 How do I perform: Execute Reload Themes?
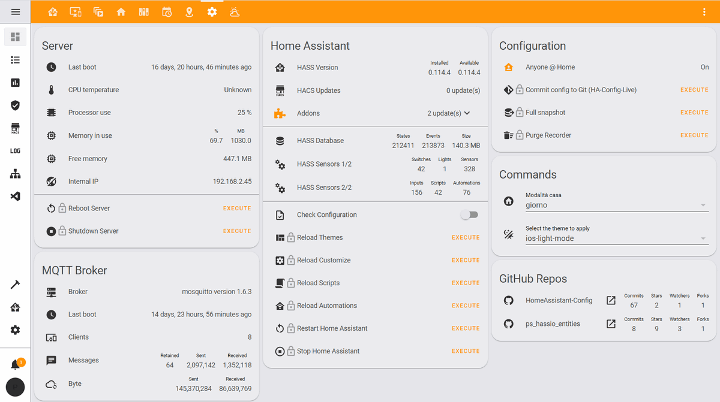coord(466,238)
